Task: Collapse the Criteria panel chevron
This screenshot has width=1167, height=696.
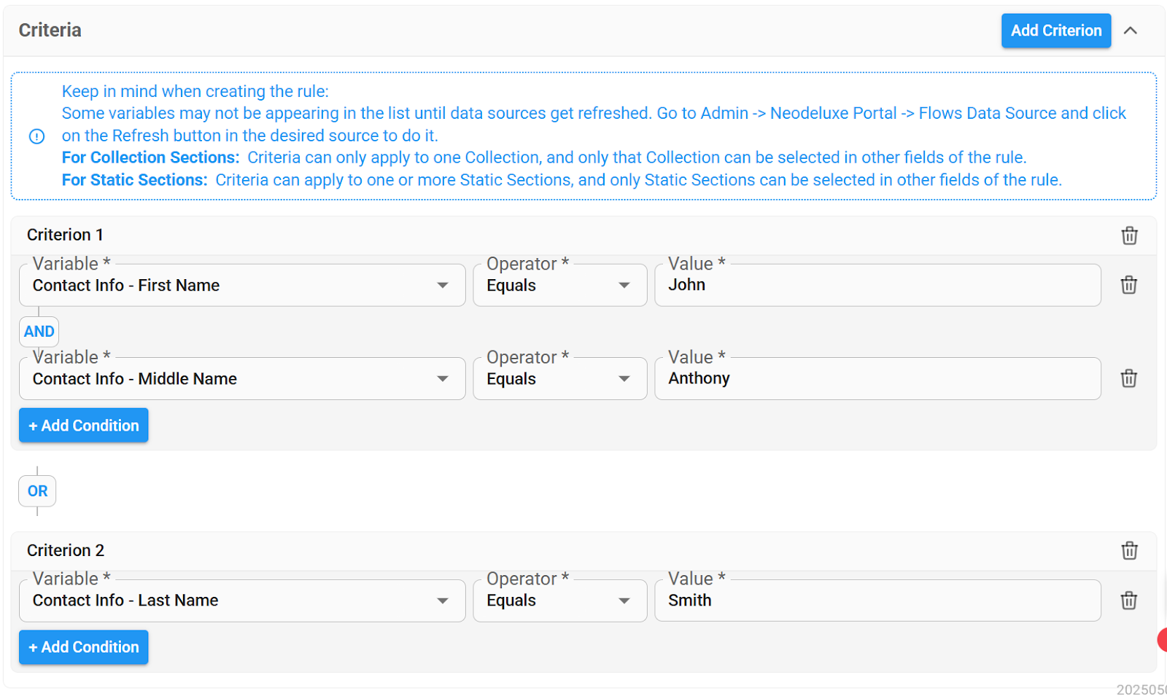Action: pos(1131,31)
